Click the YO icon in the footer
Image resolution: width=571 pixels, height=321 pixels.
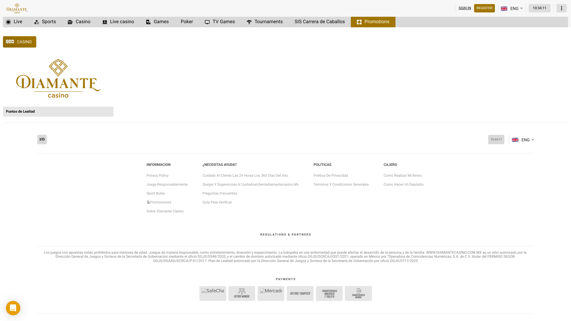coord(42,139)
